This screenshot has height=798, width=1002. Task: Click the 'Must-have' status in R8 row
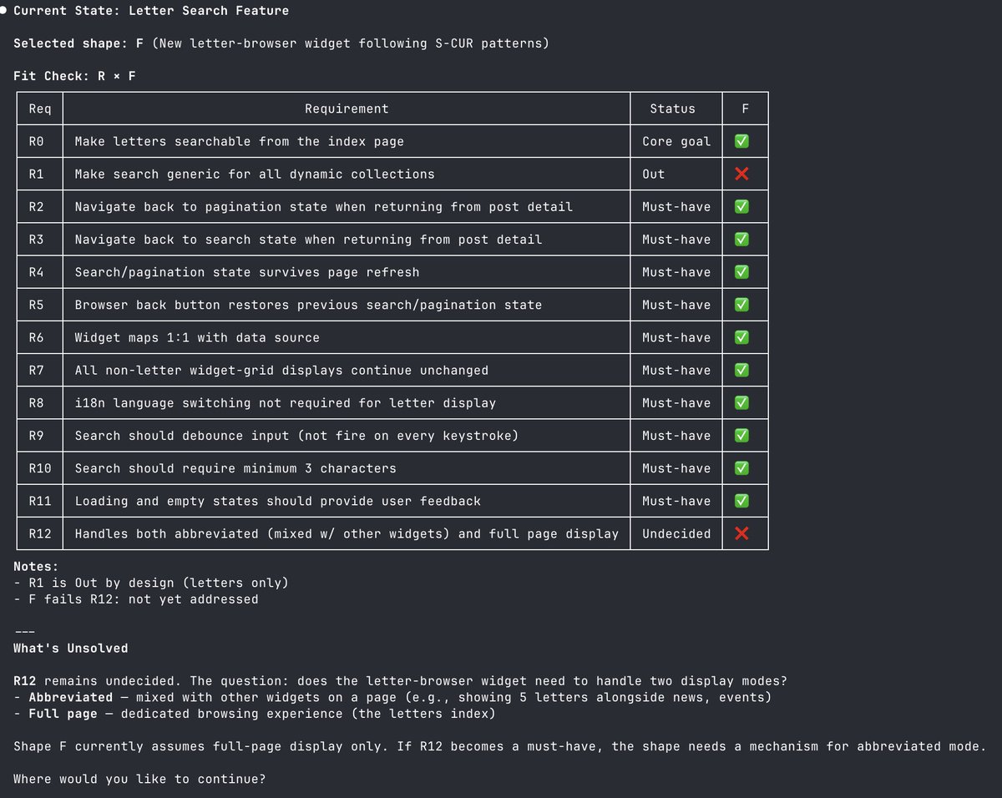[x=676, y=402]
